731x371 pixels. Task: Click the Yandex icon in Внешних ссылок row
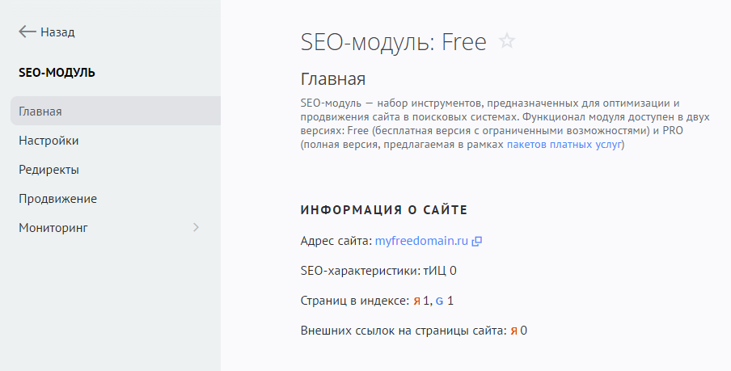pyautogui.click(x=513, y=331)
